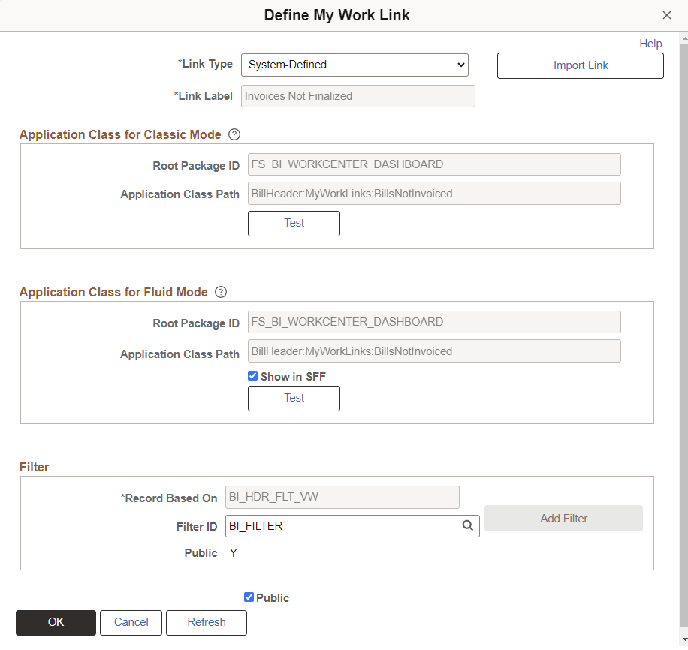The image size is (688, 650).
Task: Open the Classic Mode help tooltip icon
Action: (234, 134)
